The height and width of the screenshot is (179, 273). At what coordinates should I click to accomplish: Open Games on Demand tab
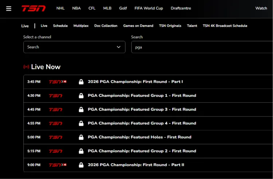(x=138, y=26)
